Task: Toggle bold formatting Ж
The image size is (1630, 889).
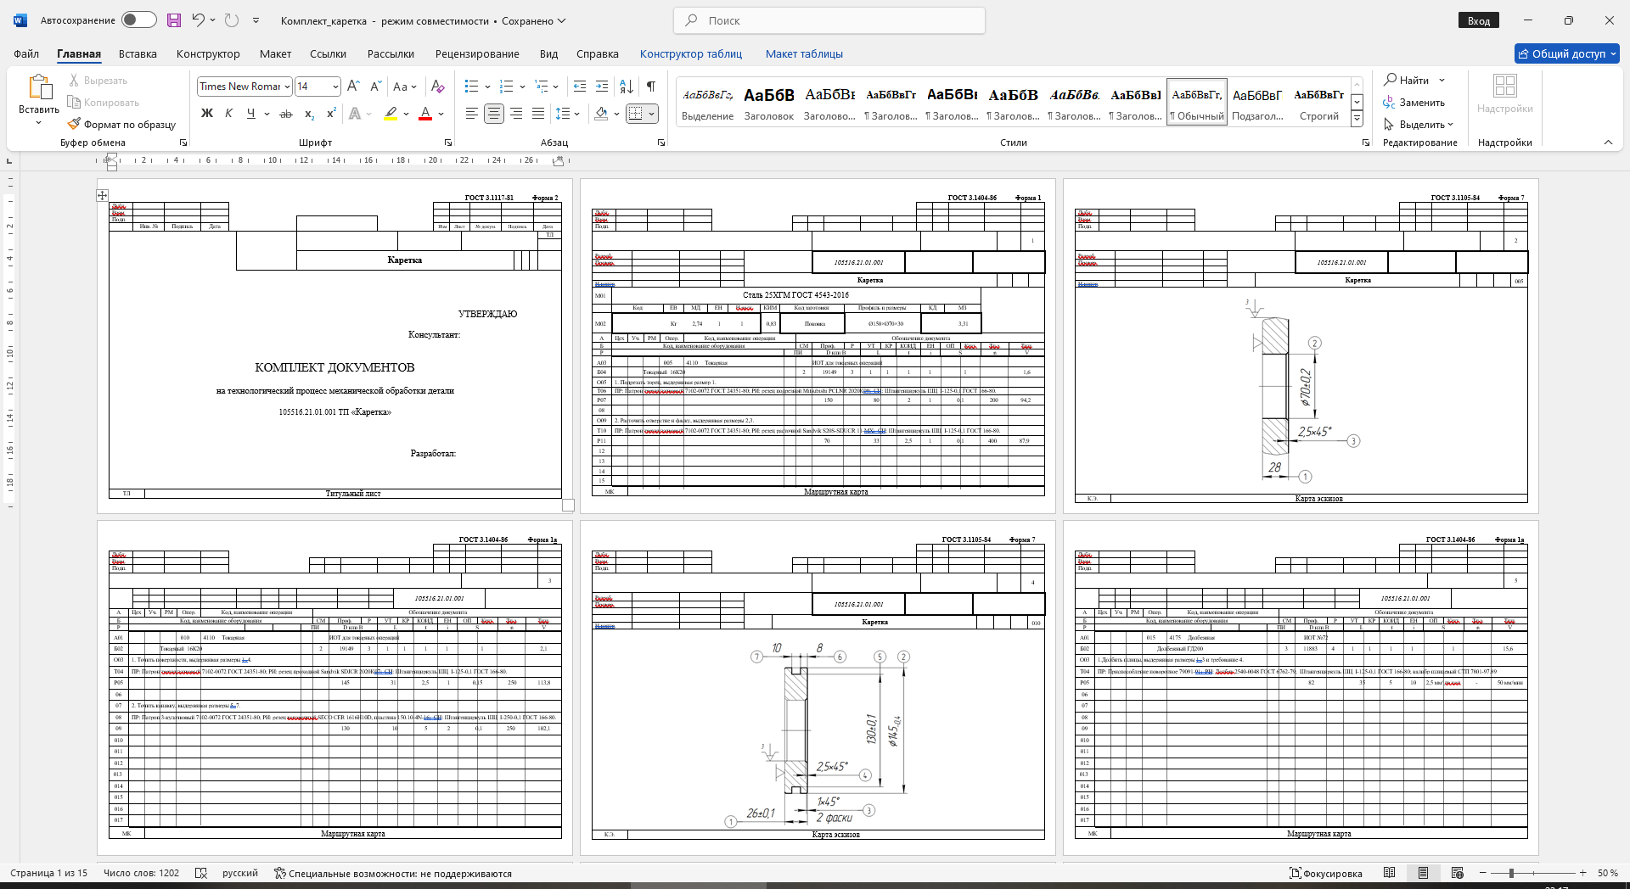Action: click(x=206, y=114)
